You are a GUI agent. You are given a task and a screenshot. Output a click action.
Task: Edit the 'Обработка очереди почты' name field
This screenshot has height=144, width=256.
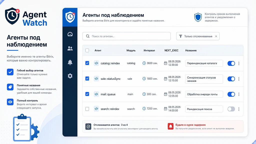click(x=204, y=94)
